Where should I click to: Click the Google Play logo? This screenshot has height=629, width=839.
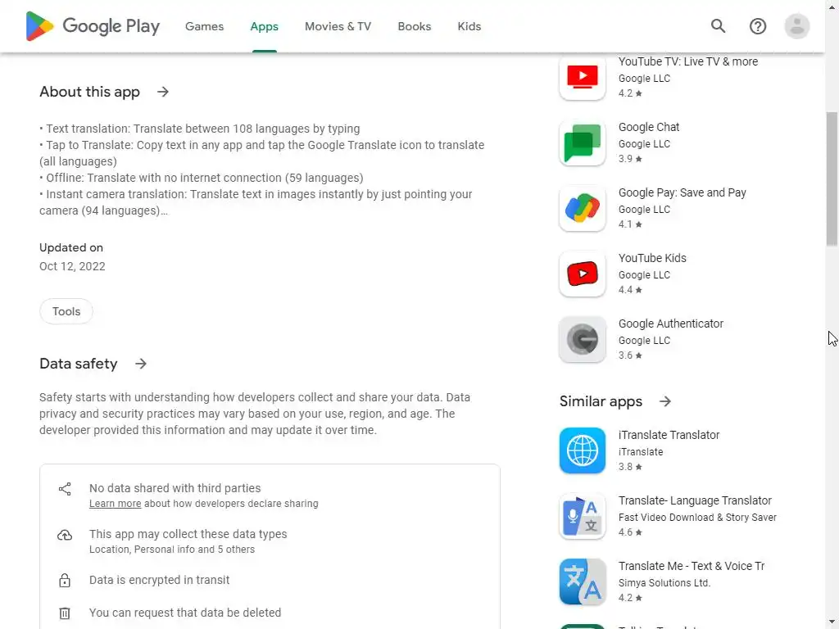tap(93, 26)
